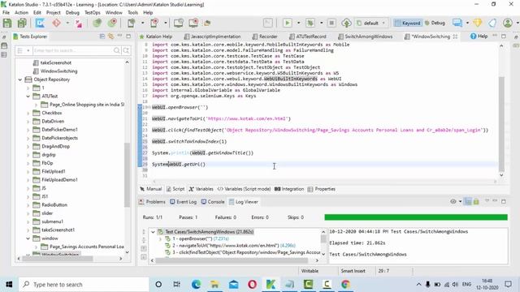Switch to Debug perspective
This screenshot has height=292, width=520.
[x=435, y=23]
